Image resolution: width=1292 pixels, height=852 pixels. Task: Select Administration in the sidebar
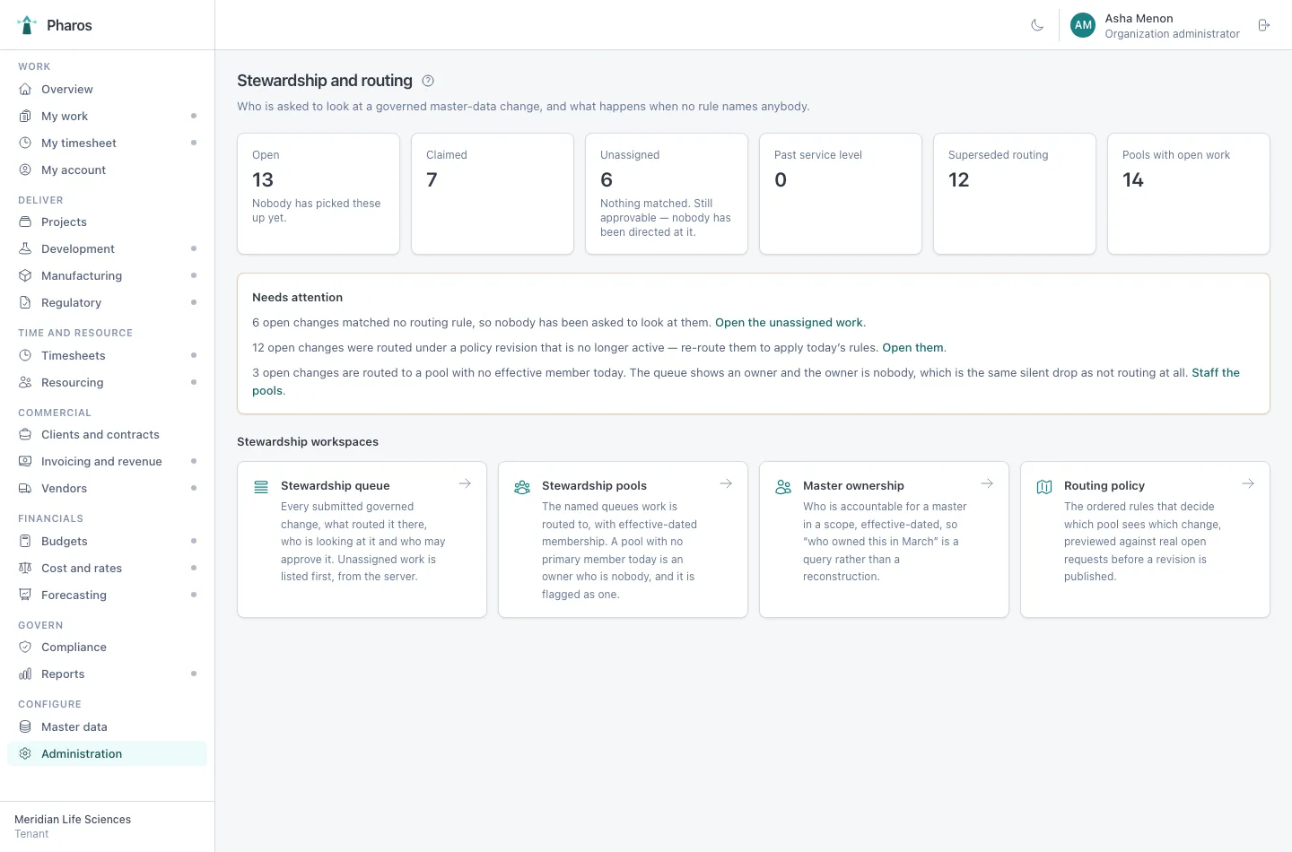pos(107,753)
